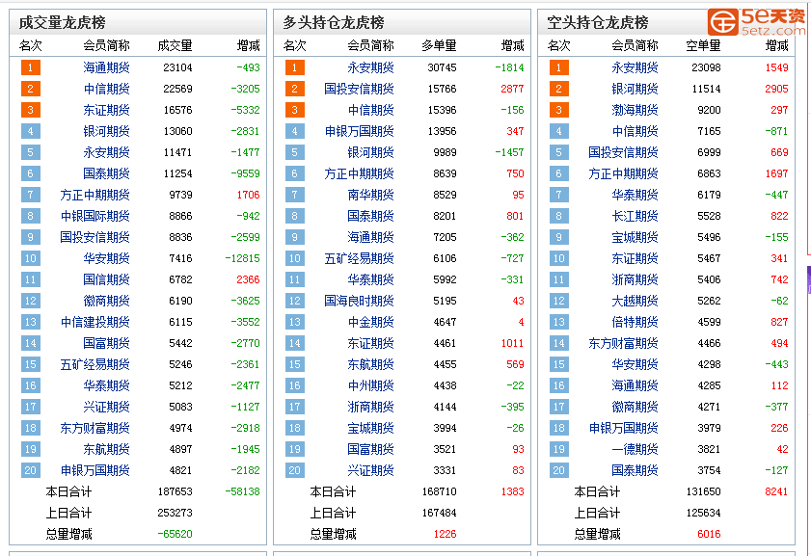Open 徽商期货 link in 成交量龙虎榜
Screen dimensions: 811x556
(x=106, y=301)
